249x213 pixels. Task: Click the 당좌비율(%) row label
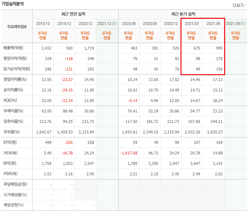13,121
